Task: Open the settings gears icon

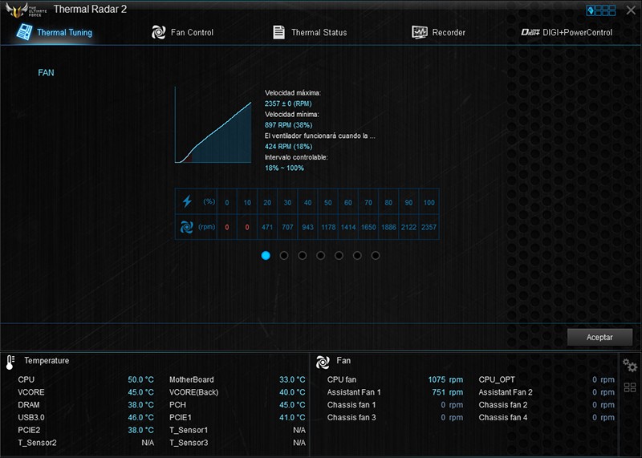Action: coord(630,365)
